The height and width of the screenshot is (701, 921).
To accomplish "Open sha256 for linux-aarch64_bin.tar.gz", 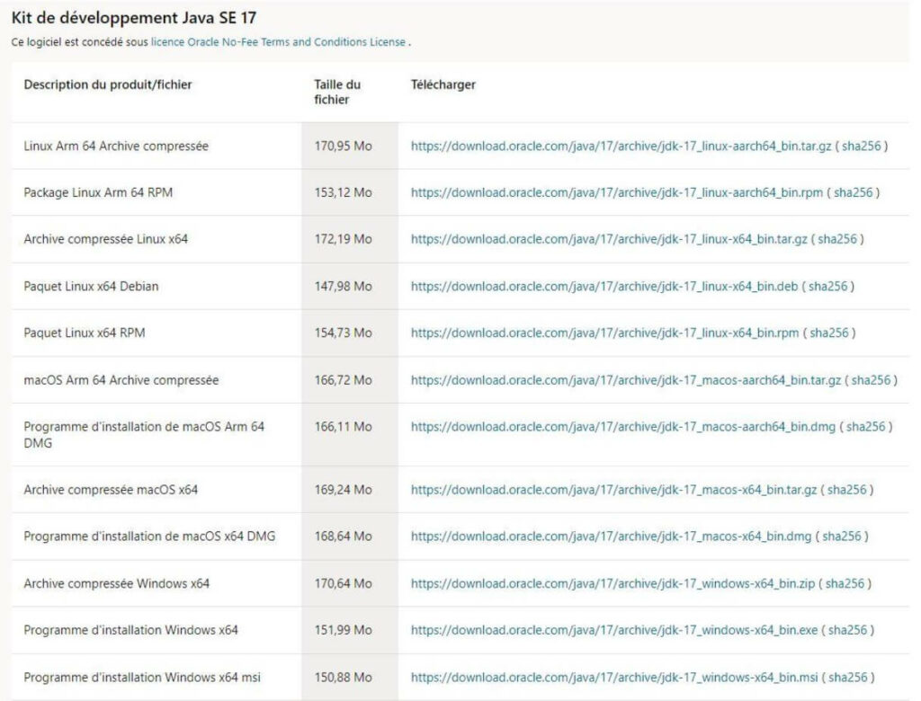I will (x=861, y=146).
